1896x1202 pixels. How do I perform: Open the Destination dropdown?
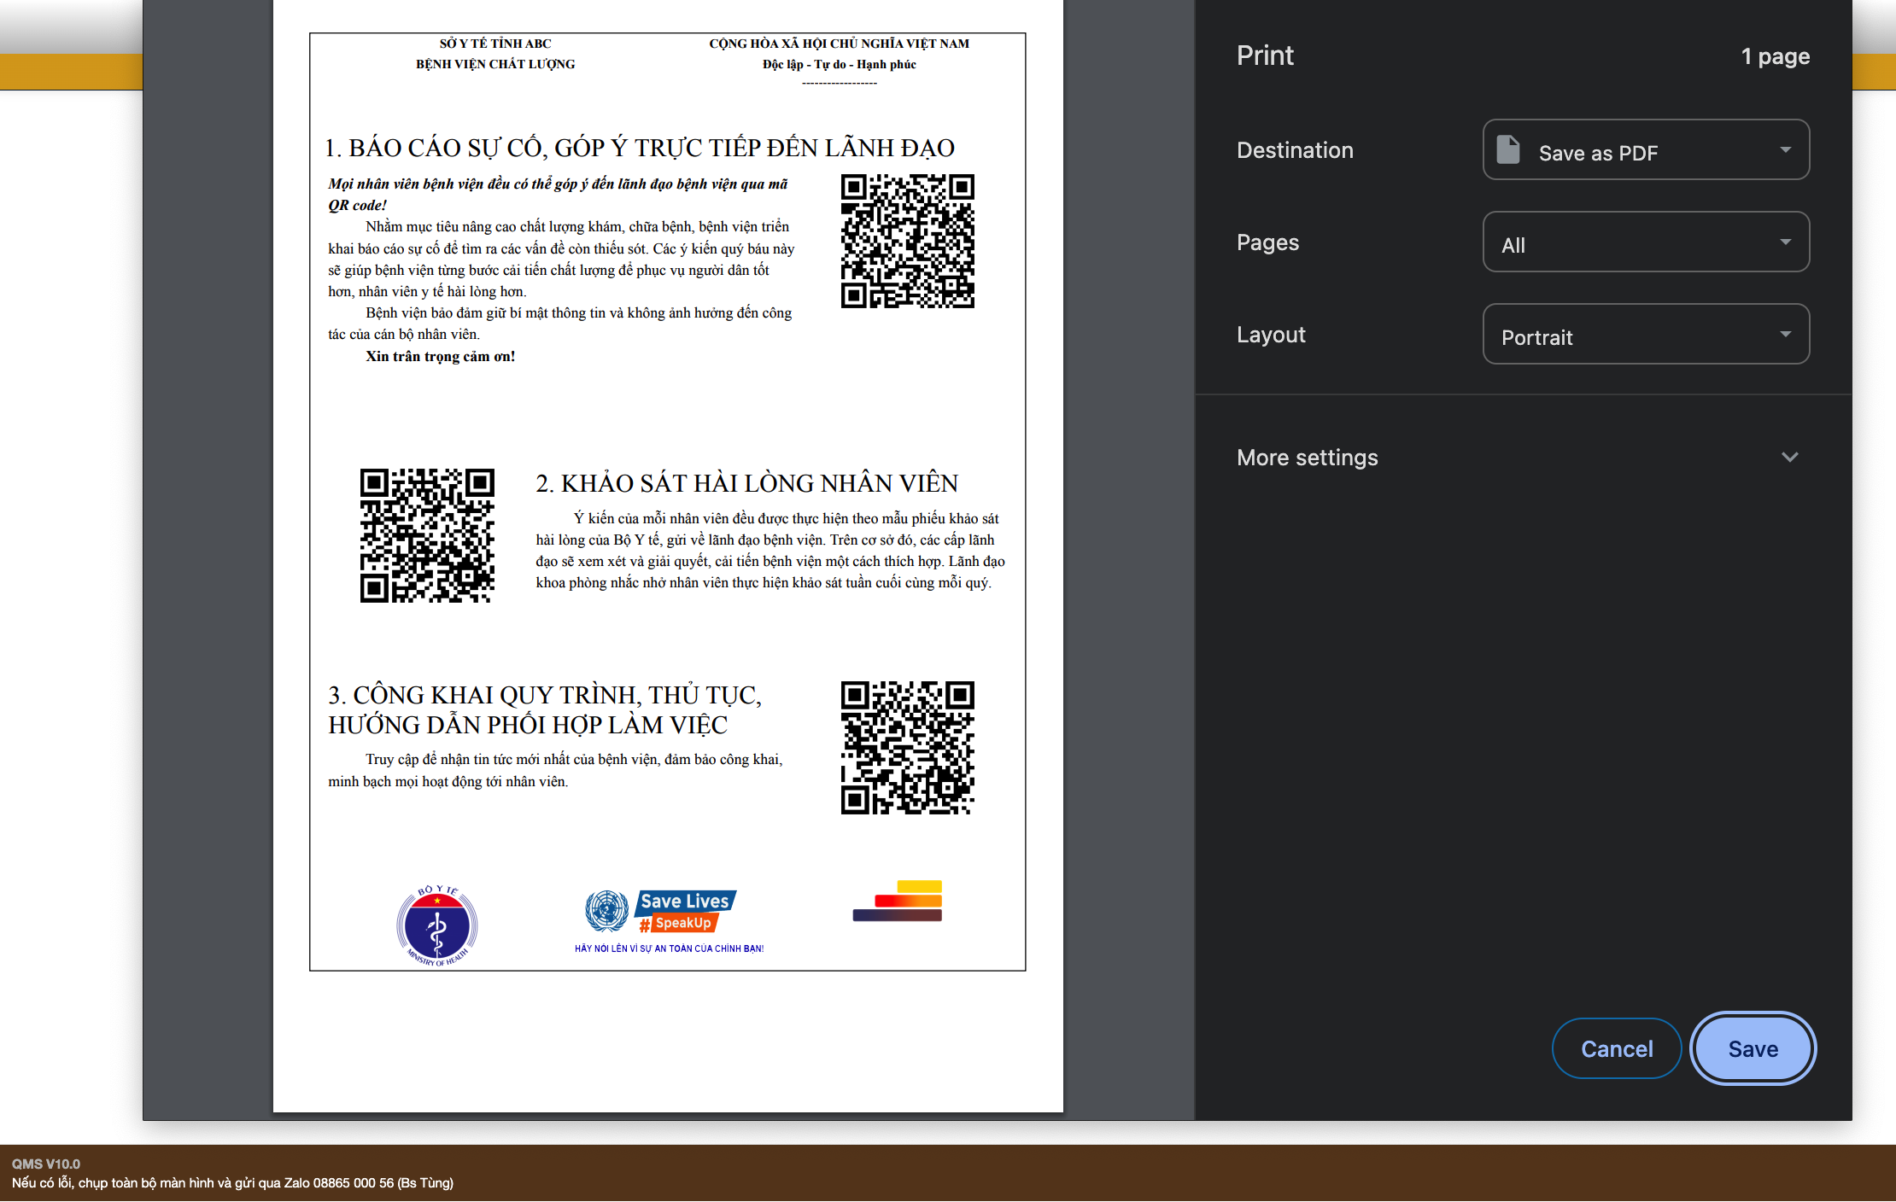pyautogui.click(x=1645, y=150)
